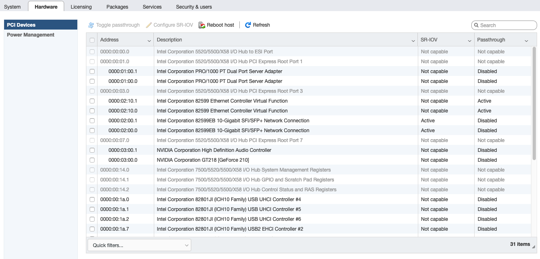Image resolution: width=540 pixels, height=259 pixels.
Task: Check the box for address 0000:02:00.1
Action: pyautogui.click(x=92, y=121)
